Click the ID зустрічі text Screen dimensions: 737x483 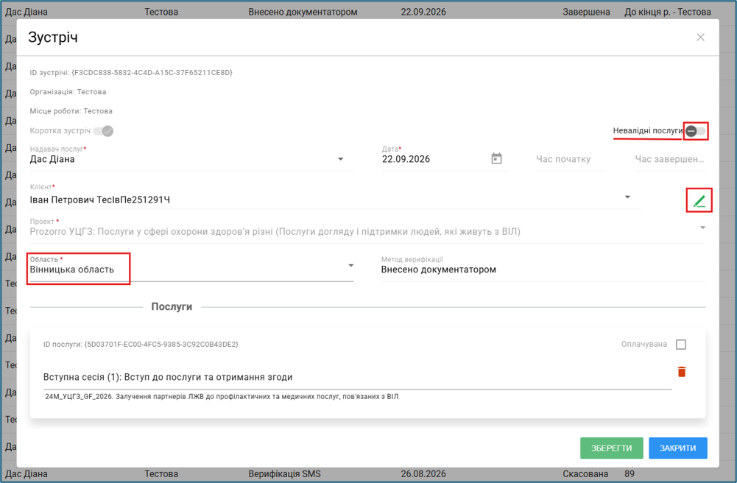click(131, 72)
